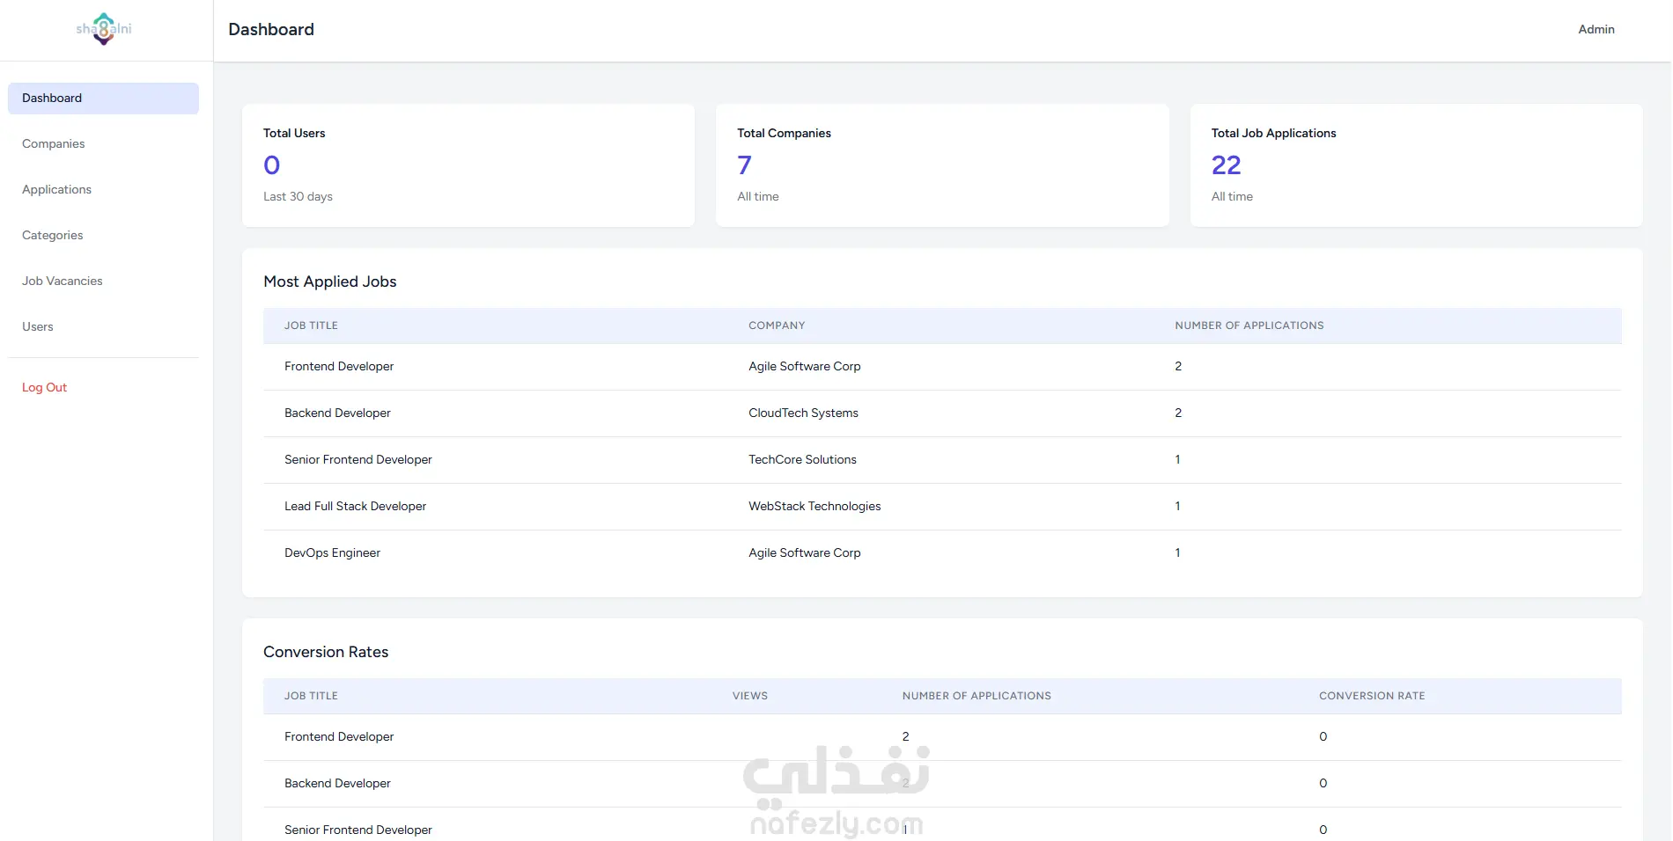Select Categories in sidebar
Image resolution: width=1673 pixels, height=841 pixels.
pyautogui.click(x=53, y=236)
